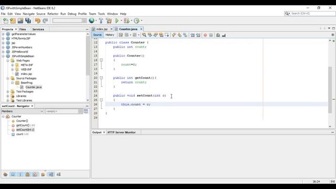The height and width of the screenshot is (189, 336).
Task: Click the Clean and Build Project icon
Action: (x=109, y=21)
